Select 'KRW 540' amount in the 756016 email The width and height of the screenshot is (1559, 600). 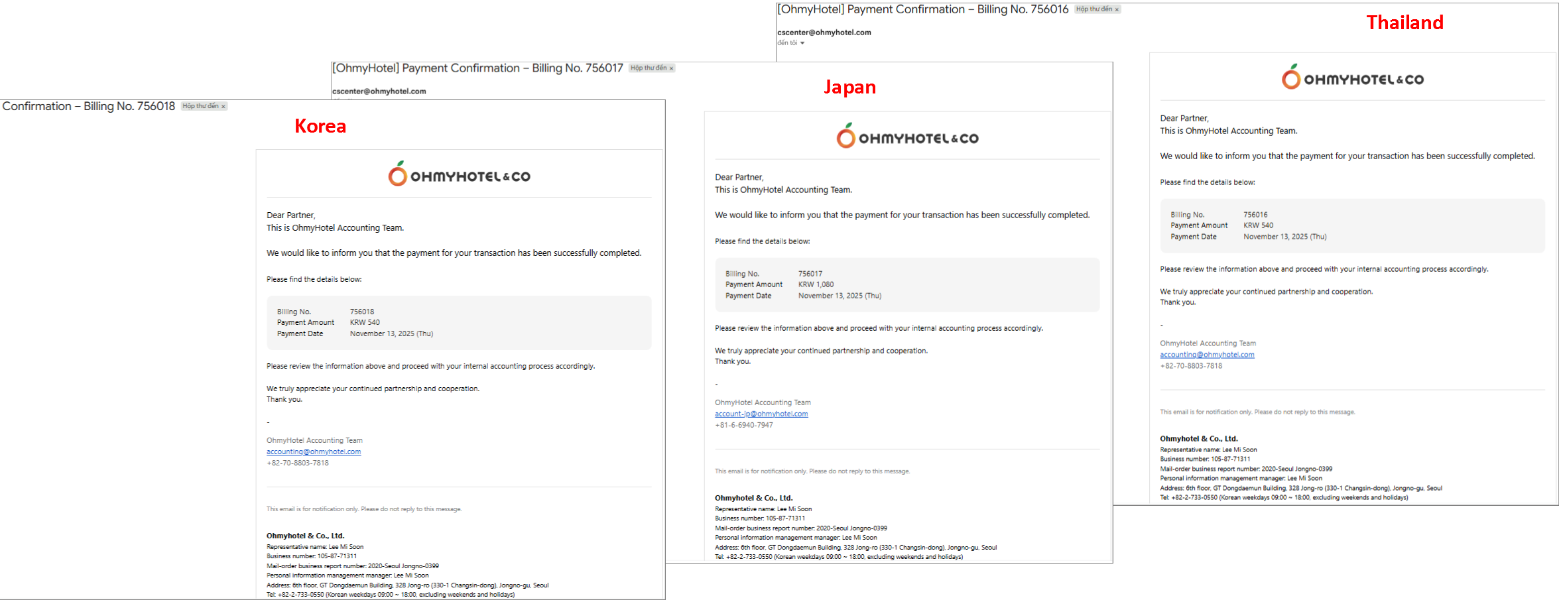[x=1258, y=226]
